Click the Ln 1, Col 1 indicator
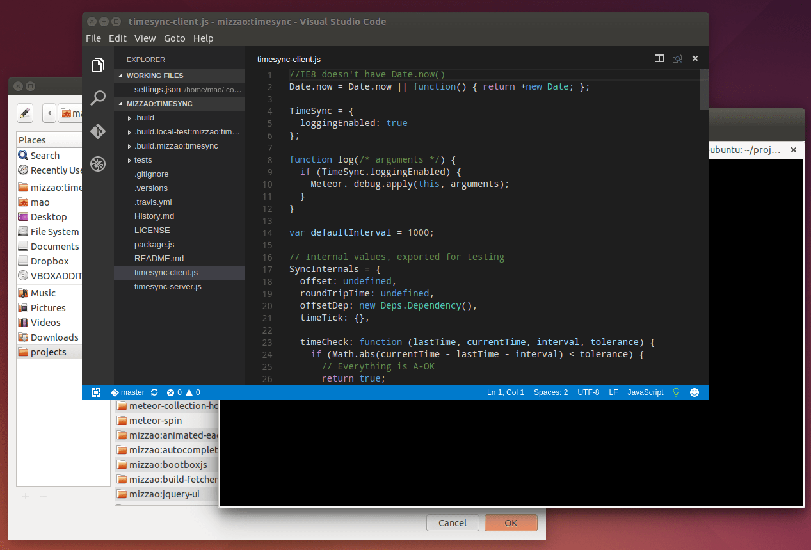Viewport: 811px width, 550px height. tap(506, 392)
